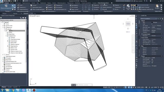Open the Вид ribbon tab
Viewport: 164px width, 92px height.
point(38,3)
